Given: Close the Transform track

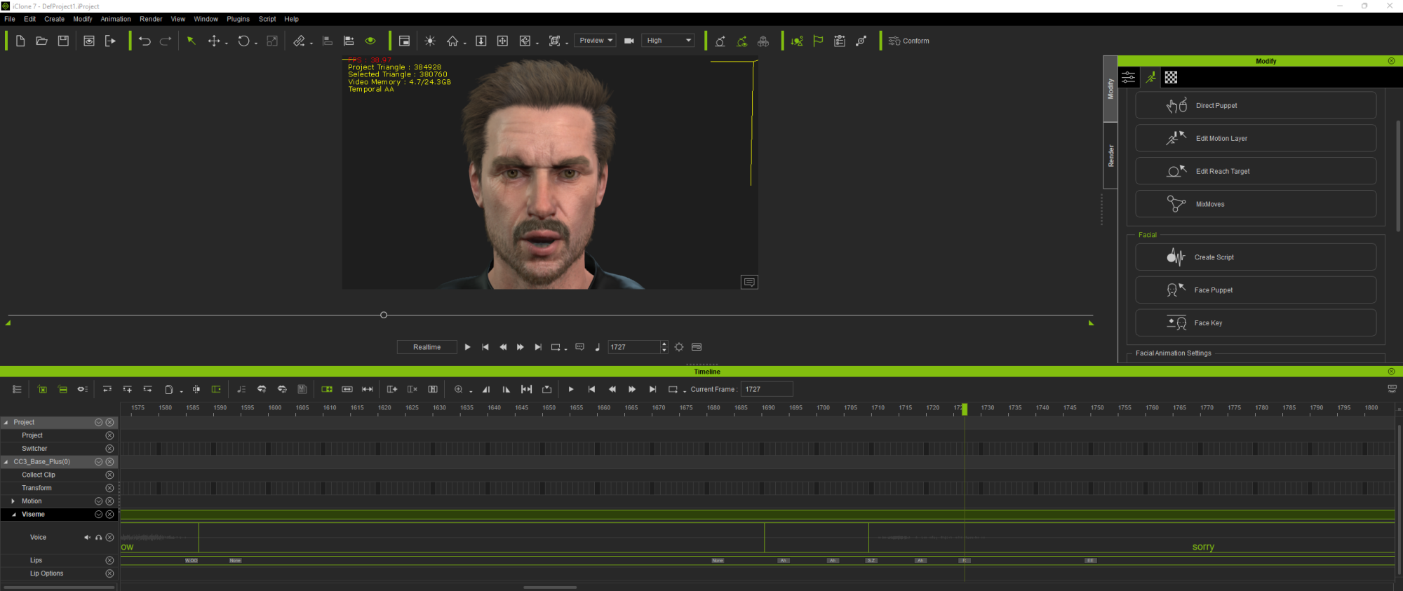Looking at the screenshot, I should click(x=109, y=488).
